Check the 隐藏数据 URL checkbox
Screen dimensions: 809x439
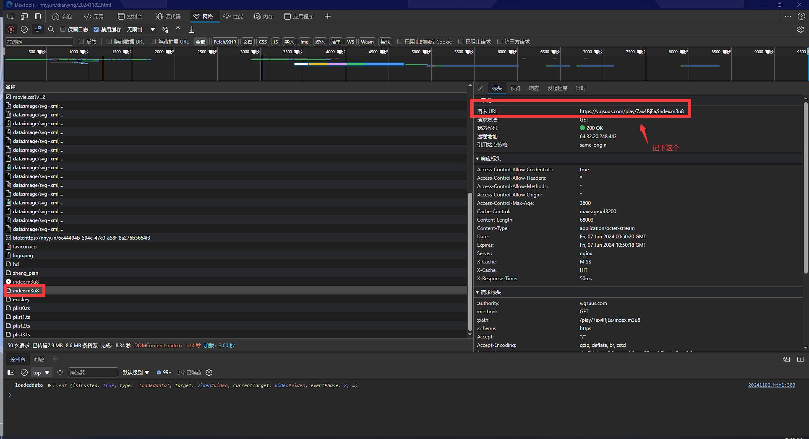click(x=109, y=41)
